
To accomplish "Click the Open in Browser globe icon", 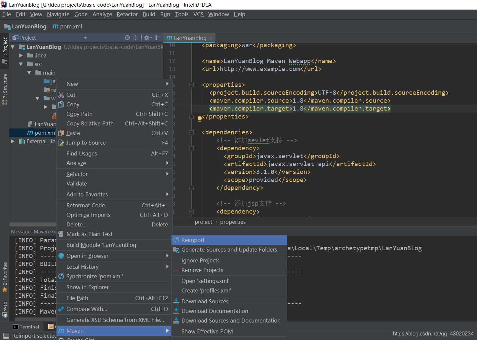I will [x=61, y=256].
